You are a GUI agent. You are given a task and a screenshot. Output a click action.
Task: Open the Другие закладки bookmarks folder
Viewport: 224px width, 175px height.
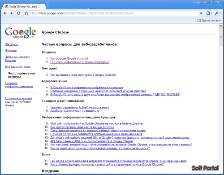click(x=209, y=20)
